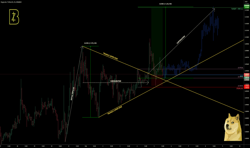The image size is (250, 148).
Task: Click the Feb date label on time axis
Action: (x=86, y=146)
